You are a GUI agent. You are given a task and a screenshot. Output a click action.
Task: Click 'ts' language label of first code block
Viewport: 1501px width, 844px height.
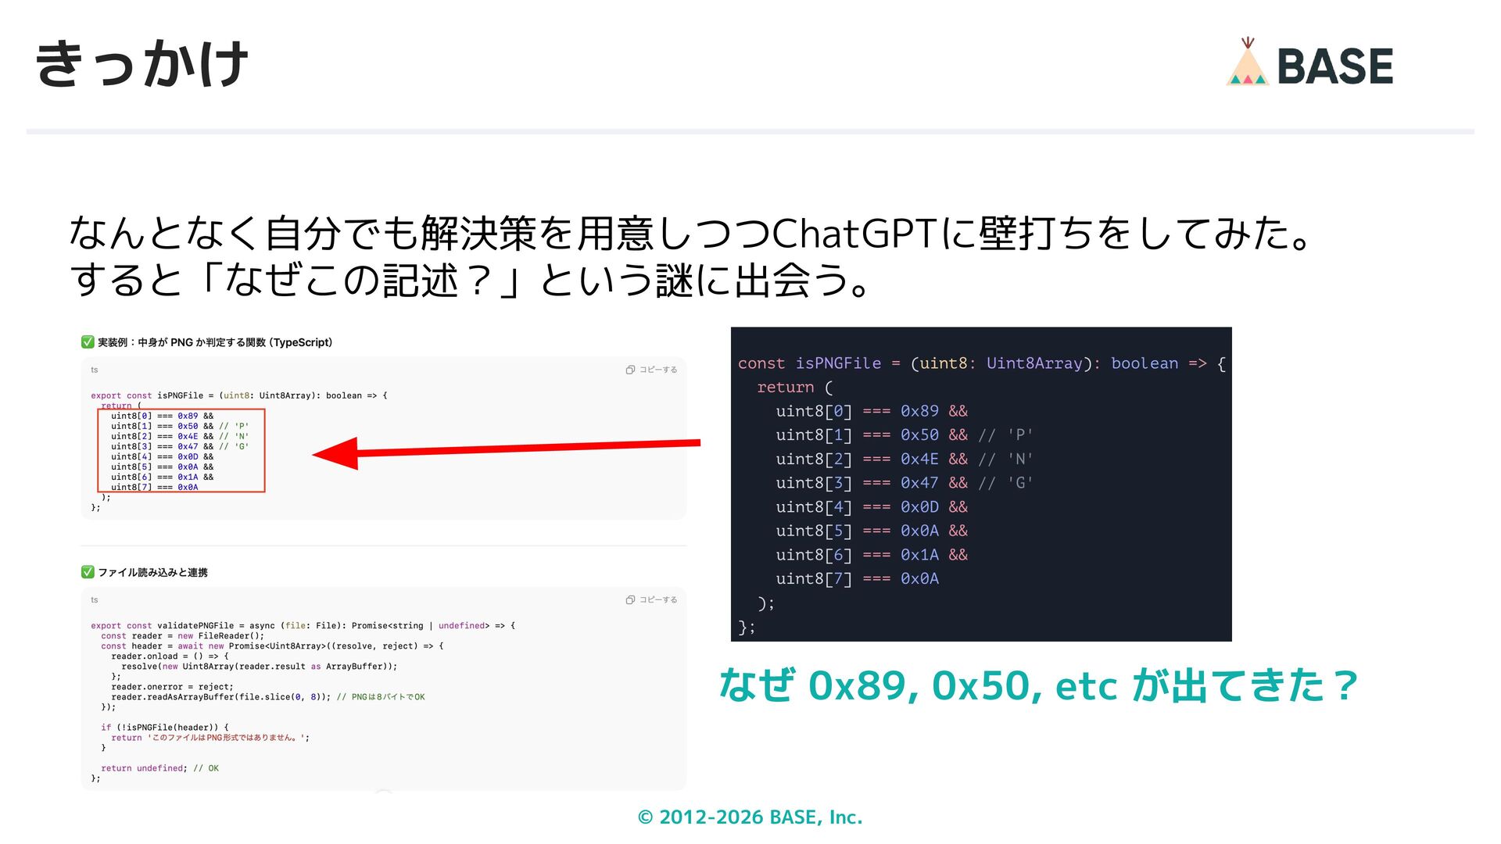click(94, 370)
